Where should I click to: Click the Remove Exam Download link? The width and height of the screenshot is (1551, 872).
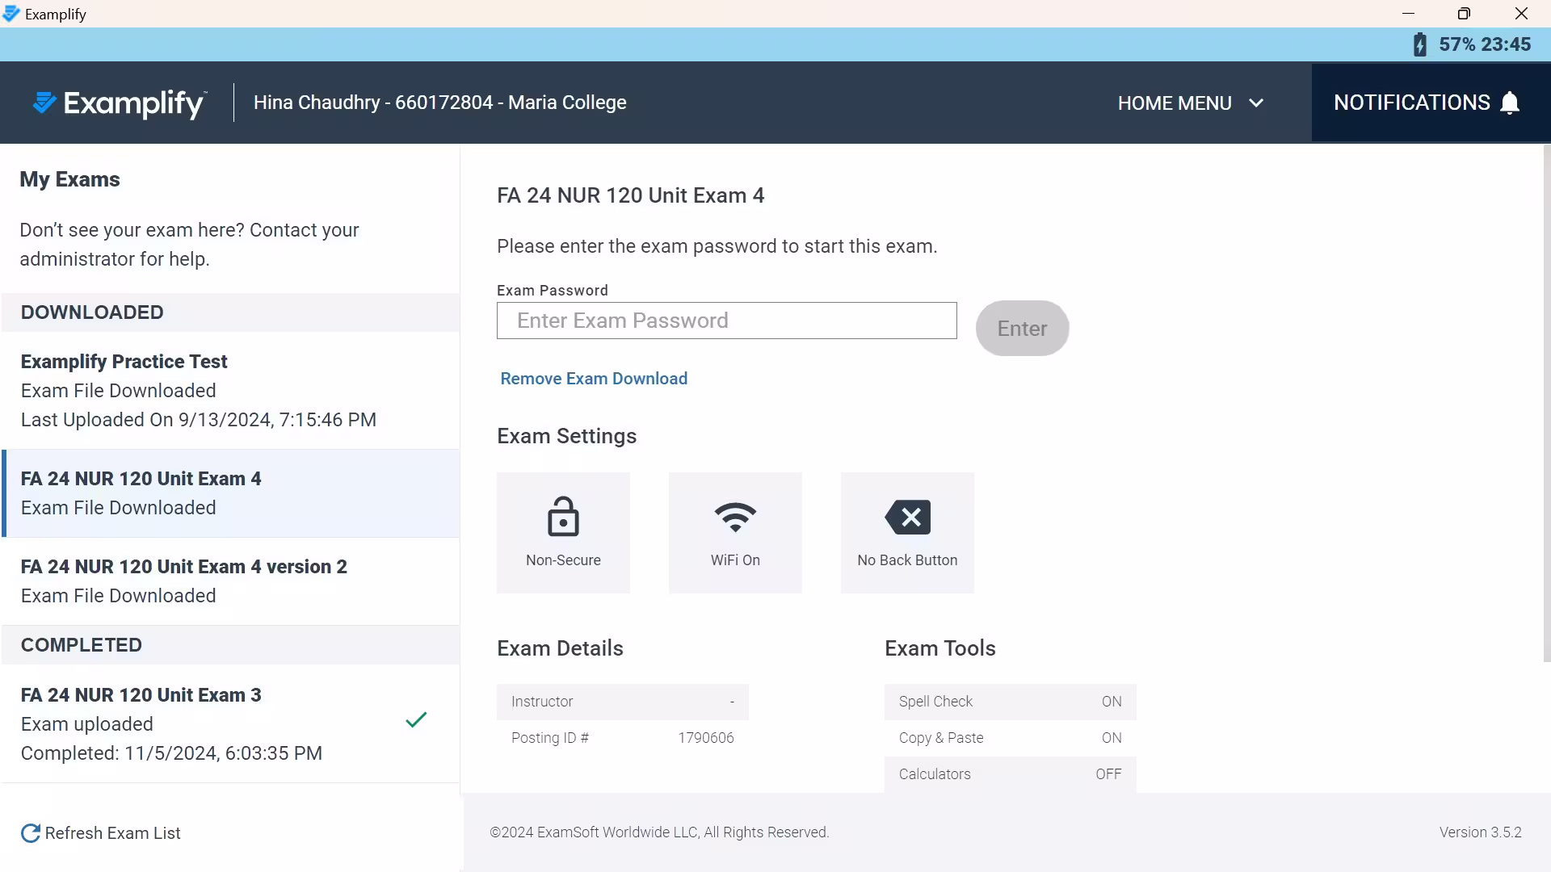pos(594,379)
